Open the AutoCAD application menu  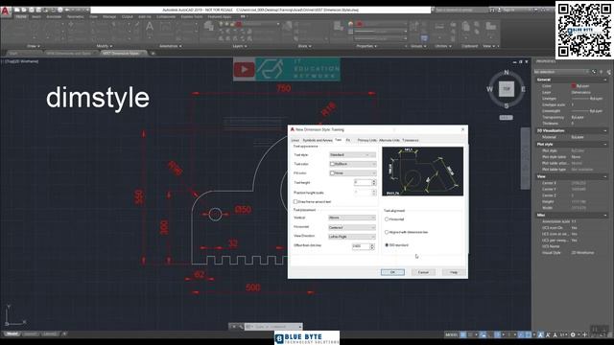coord(5,11)
